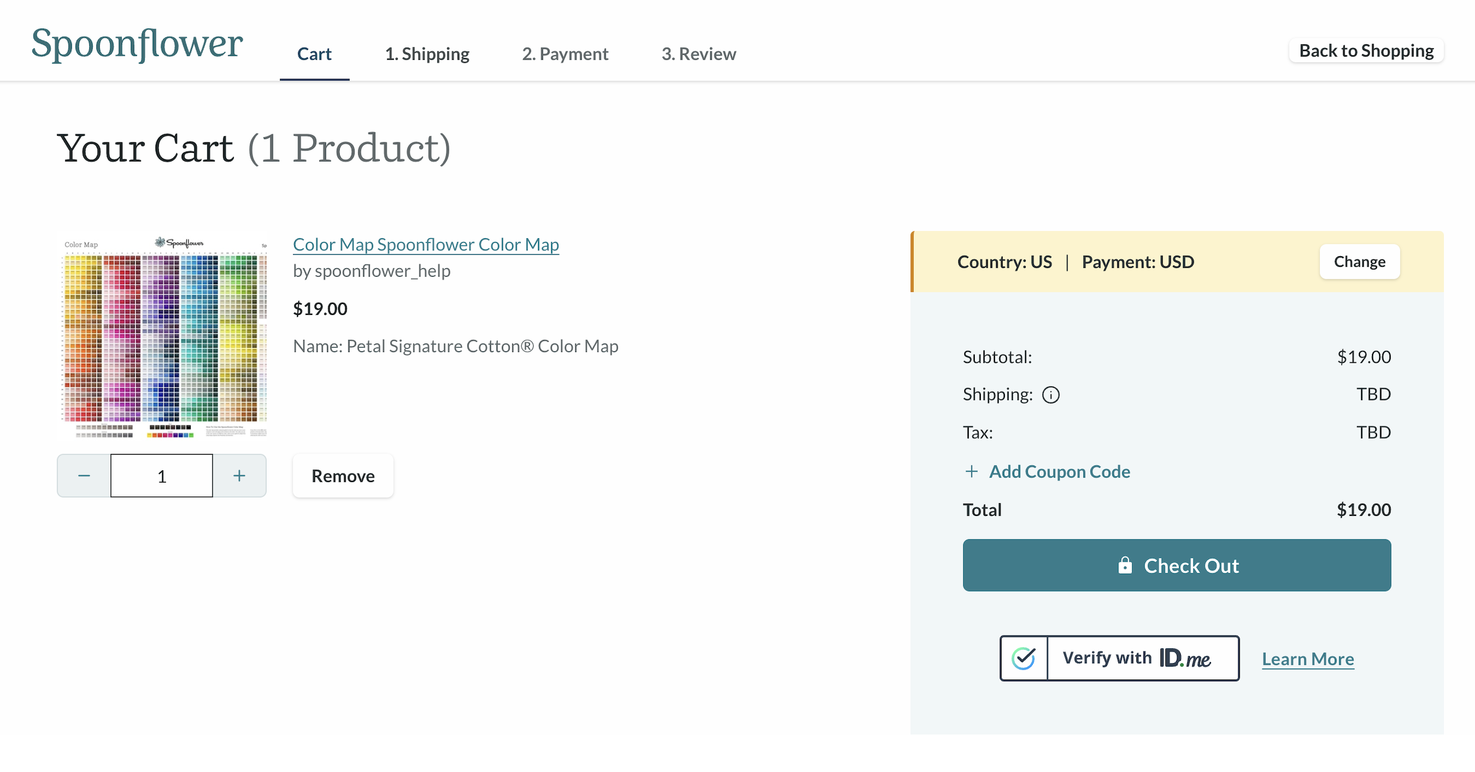The width and height of the screenshot is (1475, 772).
Task: Click the Shipping 'TBD' value
Action: (x=1374, y=394)
